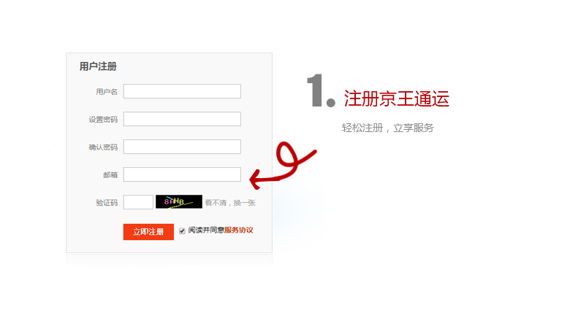Click the 用户名 input field
The width and height of the screenshot is (570, 321).
[182, 91]
